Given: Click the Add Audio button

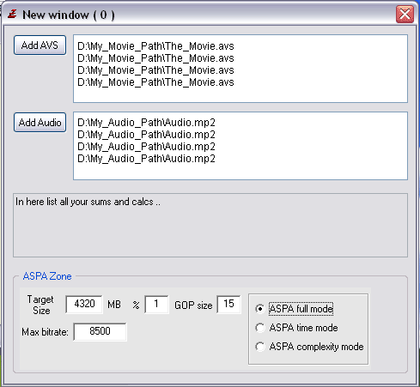Looking at the screenshot, I should pyautogui.click(x=40, y=123).
